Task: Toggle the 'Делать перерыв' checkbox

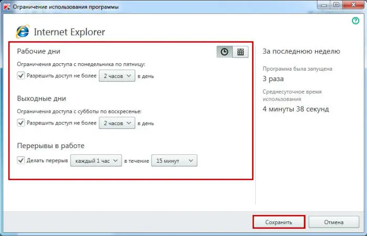Action: [x=21, y=160]
